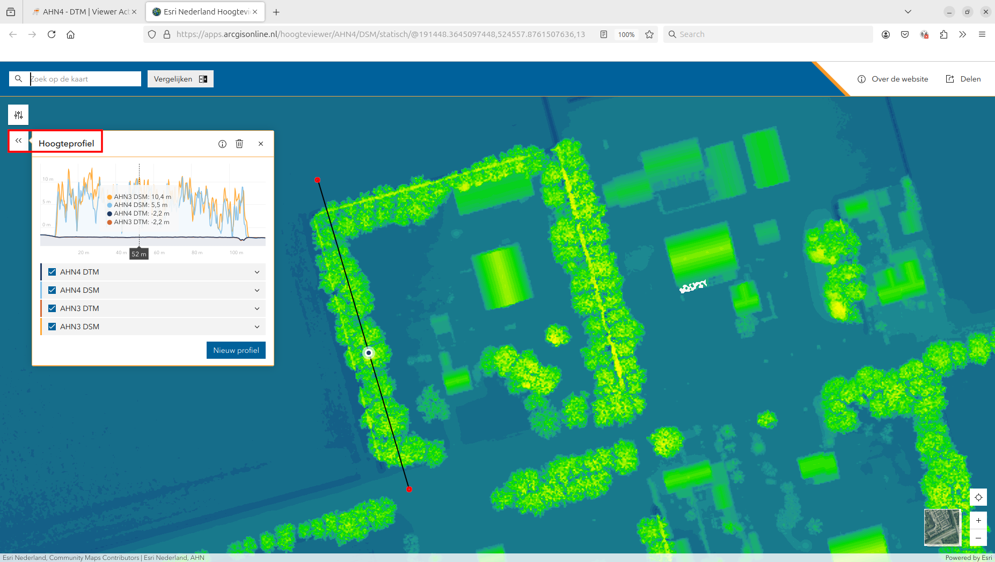Click the white profile position marker on map
The image size is (995, 562).
coord(369,353)
